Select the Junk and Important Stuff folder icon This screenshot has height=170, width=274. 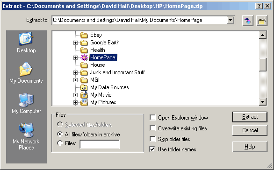pyautogui.click(x=84, y=72)
